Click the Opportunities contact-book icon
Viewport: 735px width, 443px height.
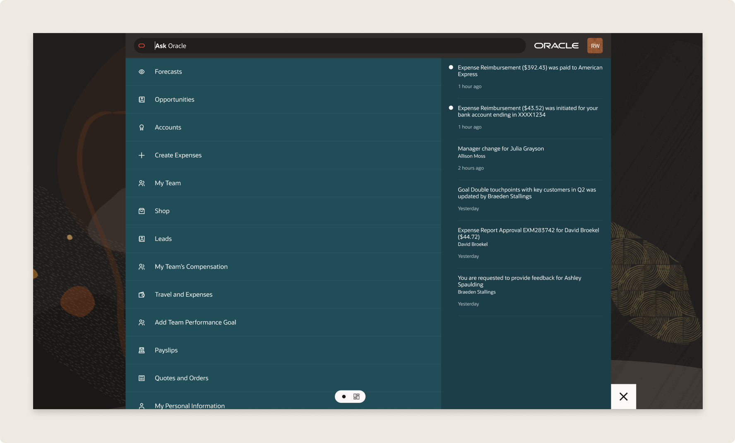142,100
